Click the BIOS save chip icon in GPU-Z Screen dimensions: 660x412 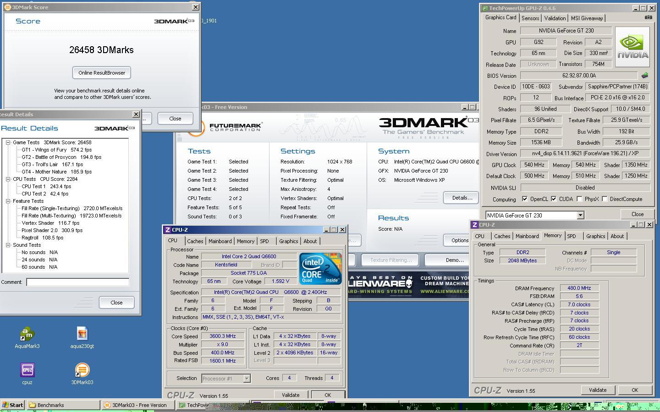[645, 76]
